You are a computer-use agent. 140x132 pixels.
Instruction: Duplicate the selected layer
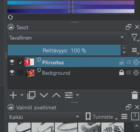(31, 95)
